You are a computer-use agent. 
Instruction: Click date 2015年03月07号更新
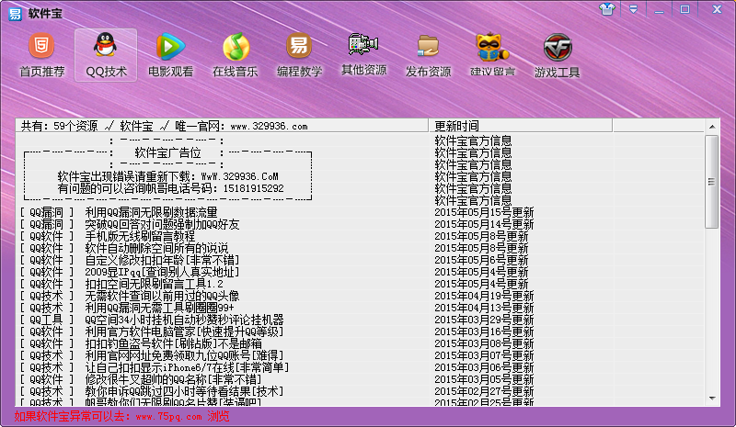tap(484, 355)
